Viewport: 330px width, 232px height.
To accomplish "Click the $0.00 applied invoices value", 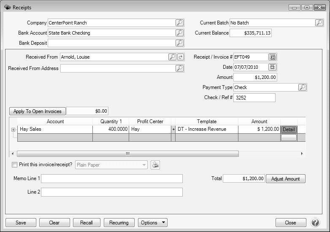I will point(87,111).
